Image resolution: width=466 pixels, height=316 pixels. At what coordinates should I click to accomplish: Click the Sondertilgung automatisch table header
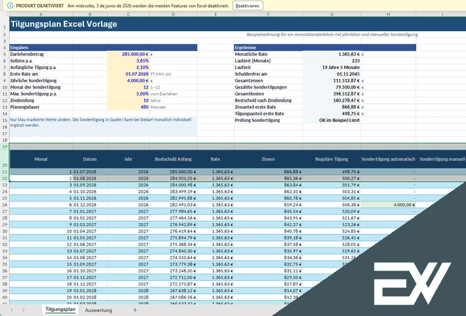[388, 159]
